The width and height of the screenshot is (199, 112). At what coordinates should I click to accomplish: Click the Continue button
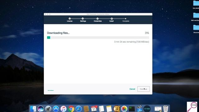143,89
